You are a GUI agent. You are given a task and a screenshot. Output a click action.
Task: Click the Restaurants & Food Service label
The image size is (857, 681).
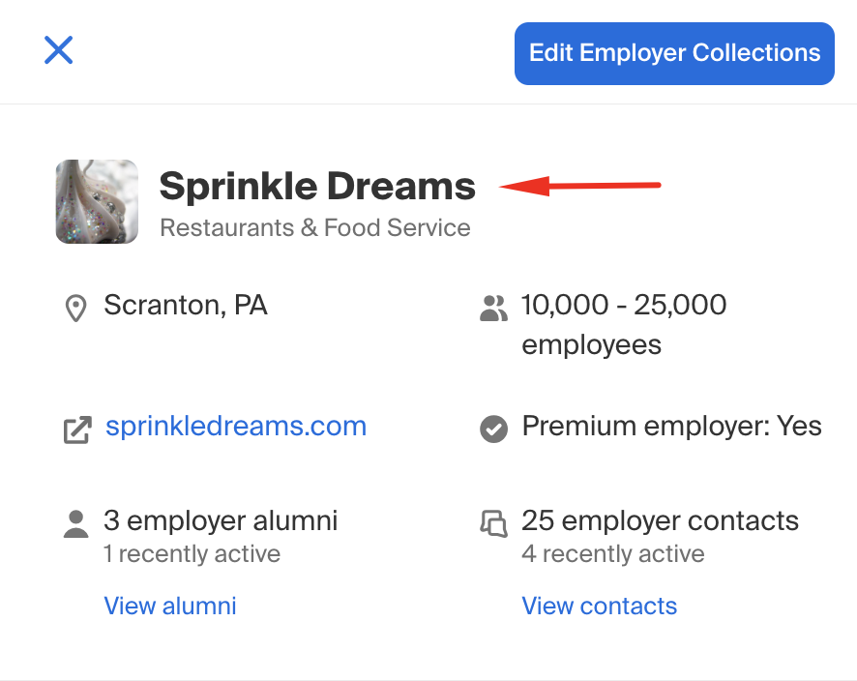(x=315, y=227)
